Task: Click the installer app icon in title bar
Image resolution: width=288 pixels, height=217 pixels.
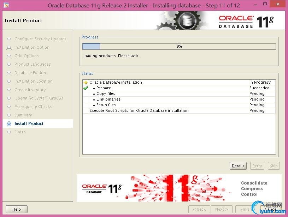Action: pos(6,5)
